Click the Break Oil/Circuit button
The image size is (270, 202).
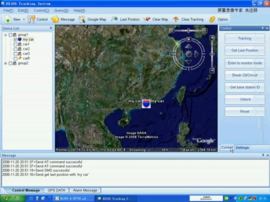pos(245,75)
